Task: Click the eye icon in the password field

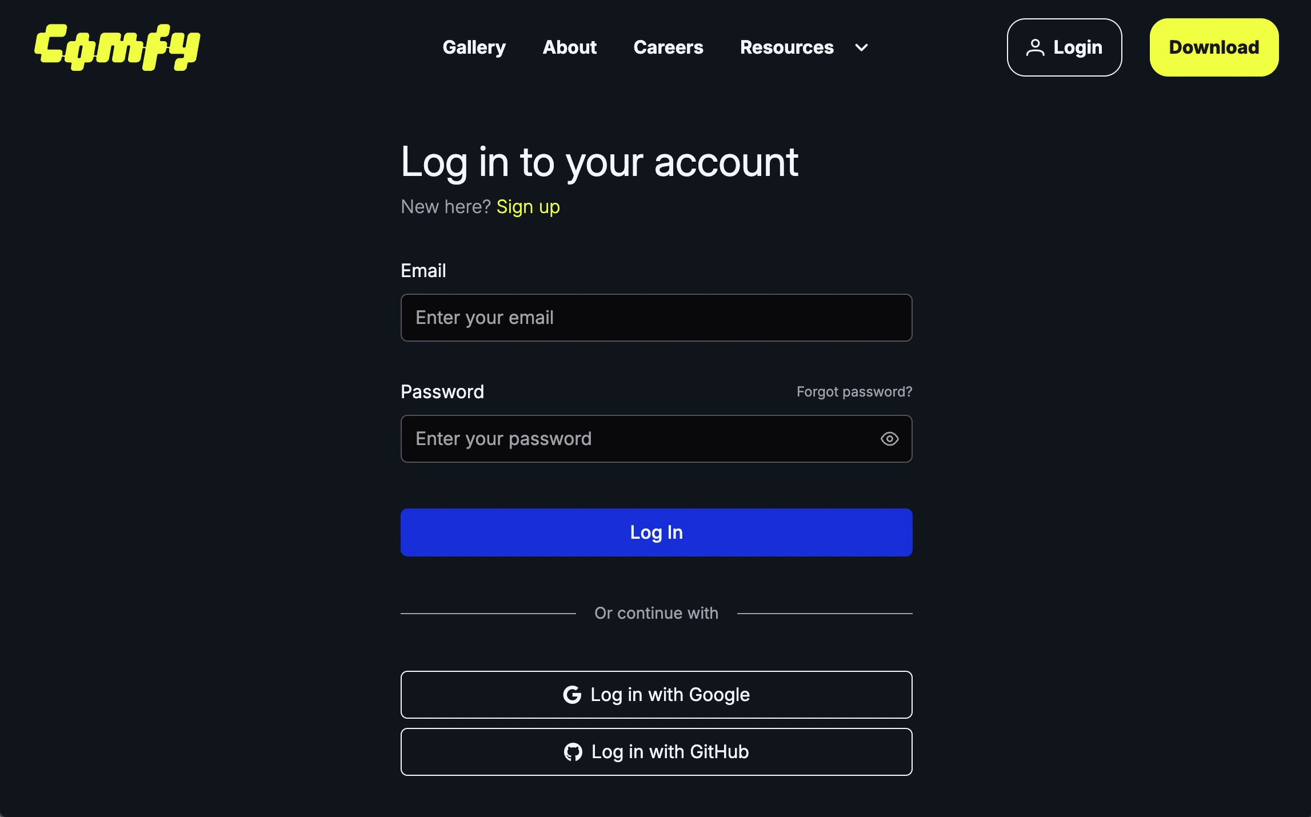Action: (889, 439)
